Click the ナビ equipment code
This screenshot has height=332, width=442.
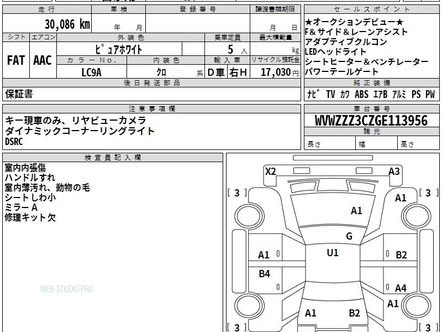[313, 94]
